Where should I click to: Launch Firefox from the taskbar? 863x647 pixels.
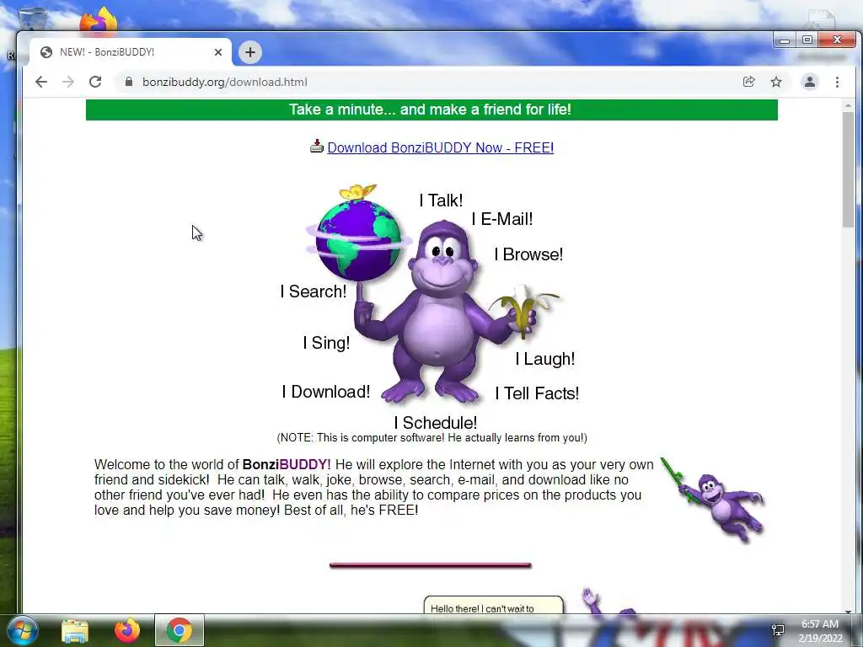pyautogui.click(x=127, y=630)
